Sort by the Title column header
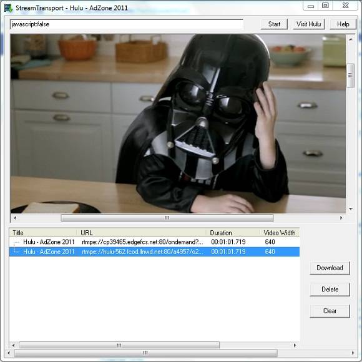This screenshot has width=362, height=362. pos(43,233)
